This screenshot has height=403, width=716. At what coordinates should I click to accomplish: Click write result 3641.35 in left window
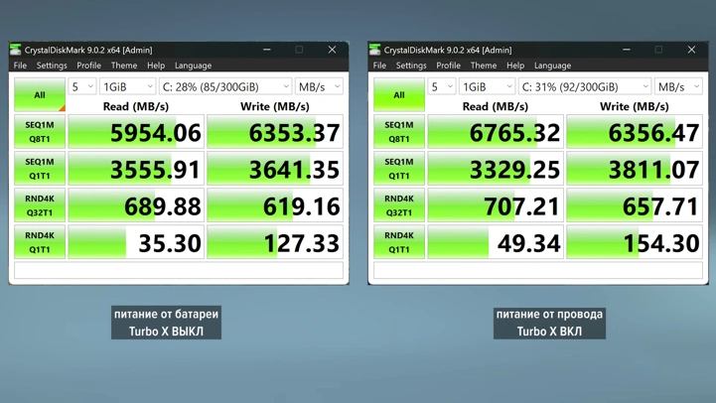point(275,169)
